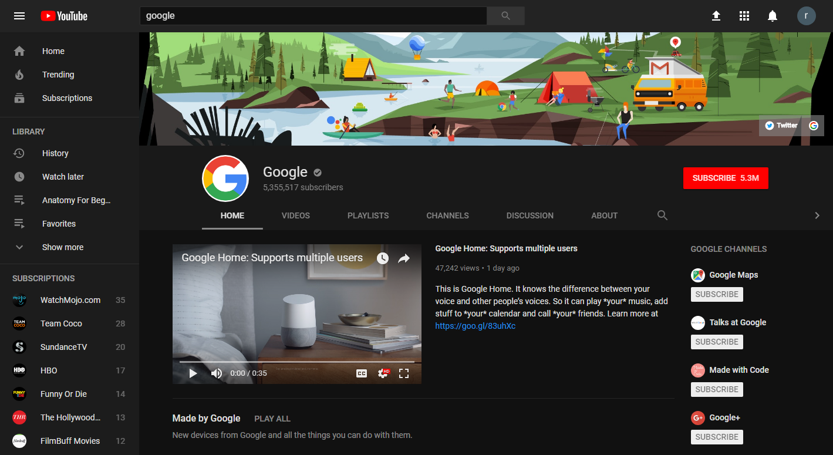Open Trending in the sidebar
The width and height of the screenshot is (833, 455).
[x=69, y=75]
